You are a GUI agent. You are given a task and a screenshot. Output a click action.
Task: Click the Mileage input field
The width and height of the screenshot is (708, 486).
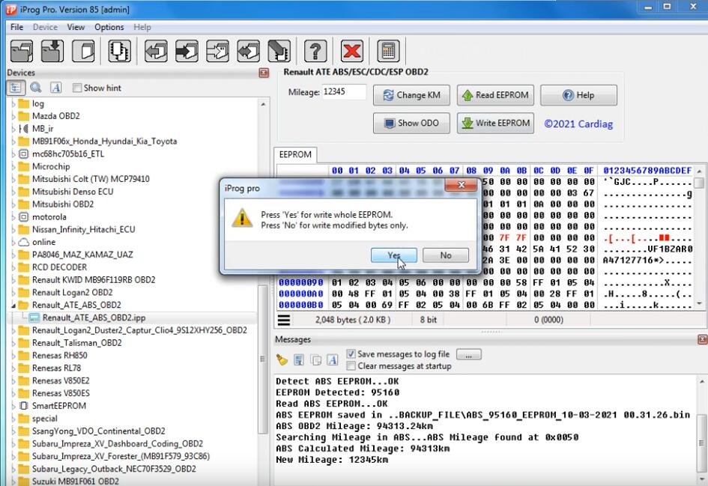coord(344,91)
